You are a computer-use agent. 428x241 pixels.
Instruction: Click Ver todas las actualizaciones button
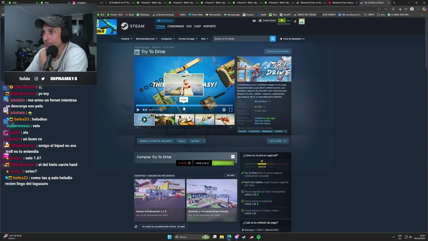pos(163,227)
